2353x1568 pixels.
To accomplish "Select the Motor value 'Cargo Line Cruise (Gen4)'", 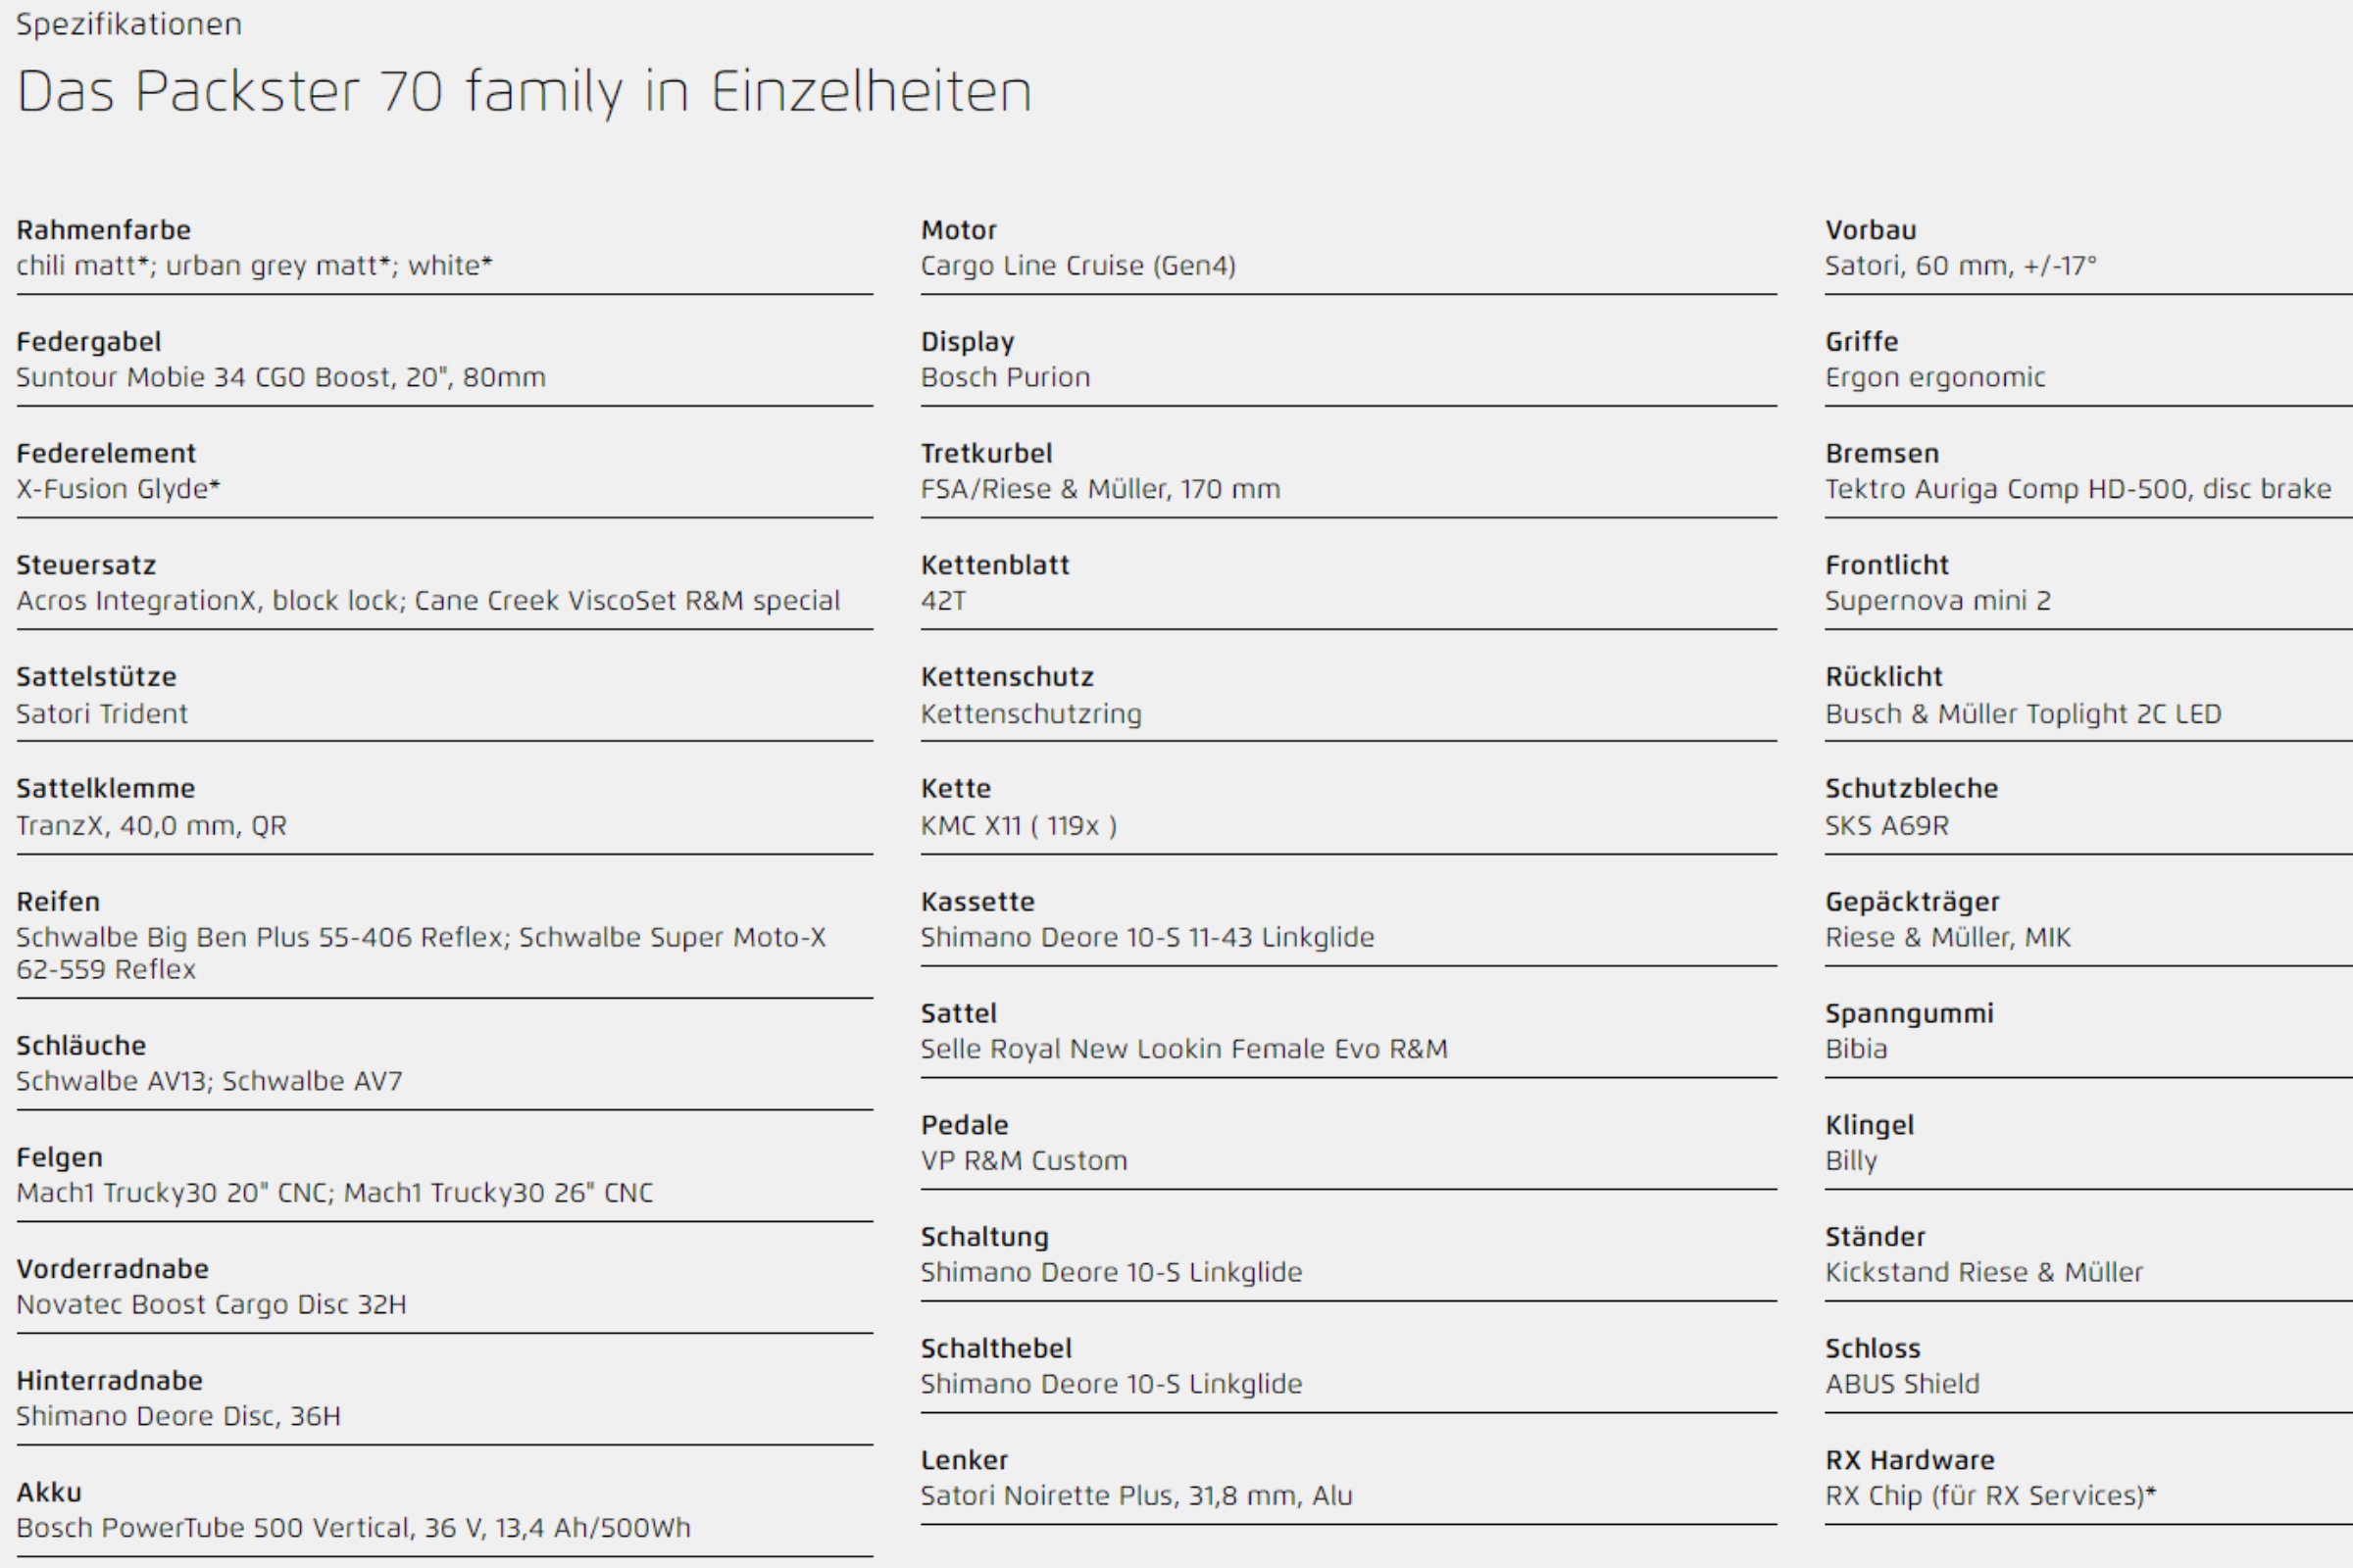I will [1078, 266].
